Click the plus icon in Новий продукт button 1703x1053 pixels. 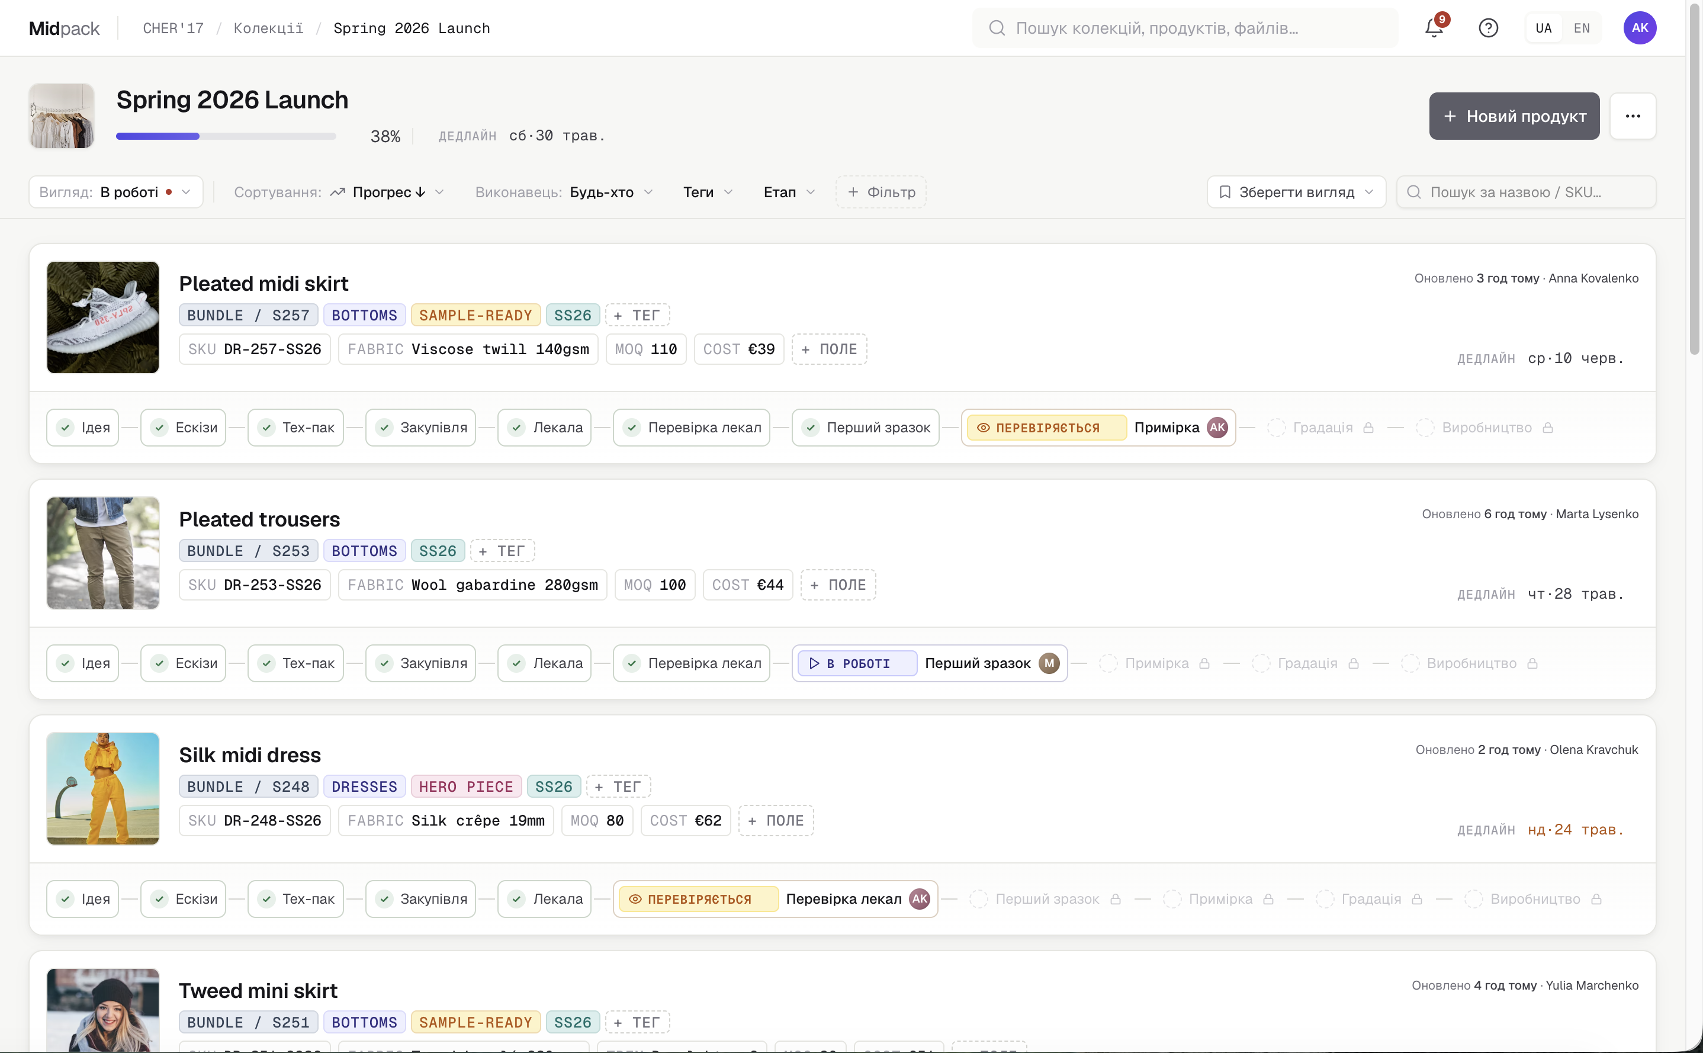click(x=1450, y=116)
